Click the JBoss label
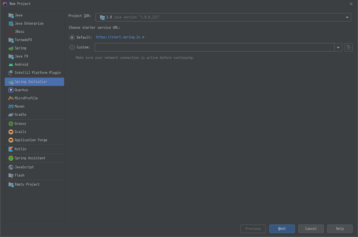 pyautogui.click(x=19, y=32)
